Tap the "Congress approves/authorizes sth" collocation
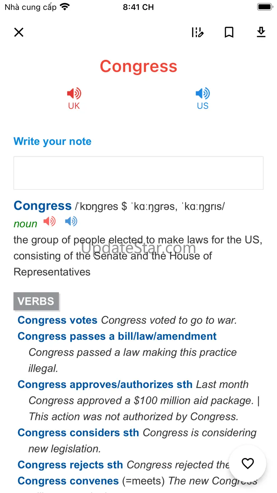This screenshot has width=277, height=493. 105,385
